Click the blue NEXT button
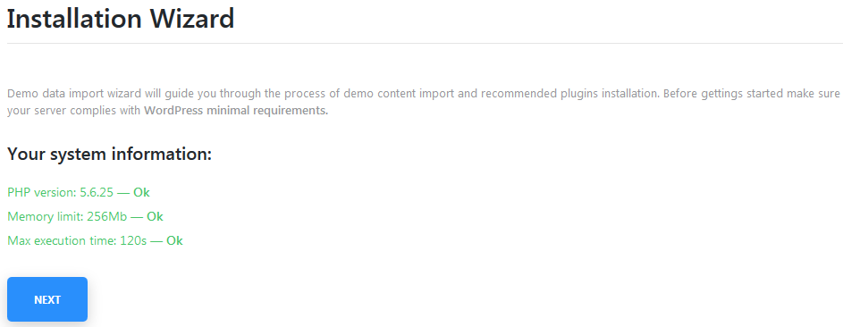This screenshot has height=327, width=843. tap(47, 299)
